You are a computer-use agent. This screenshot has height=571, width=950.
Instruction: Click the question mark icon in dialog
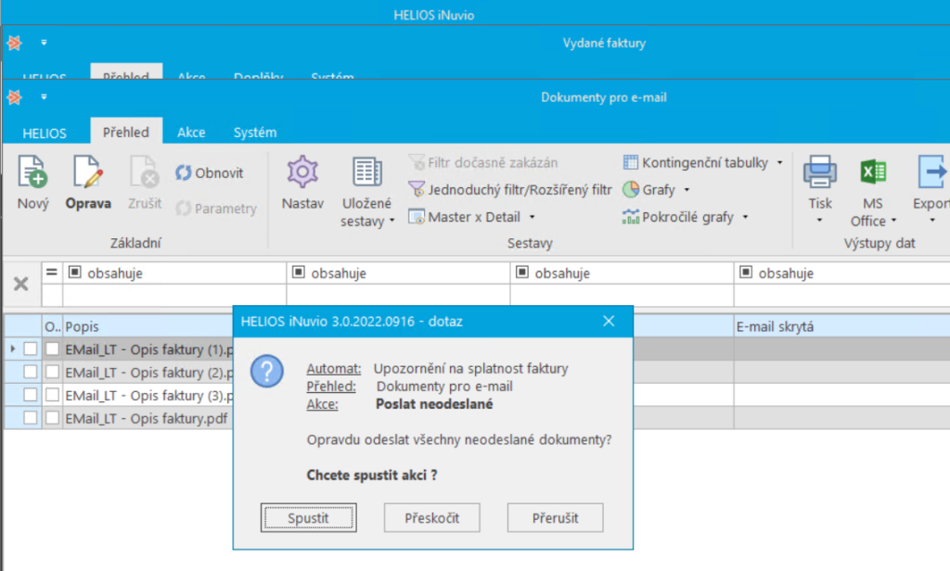coord(266,371)
